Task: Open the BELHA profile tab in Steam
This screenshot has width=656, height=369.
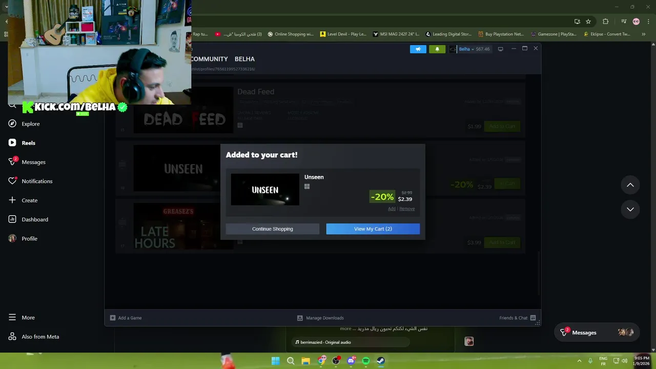Action: tap(244, 59)
